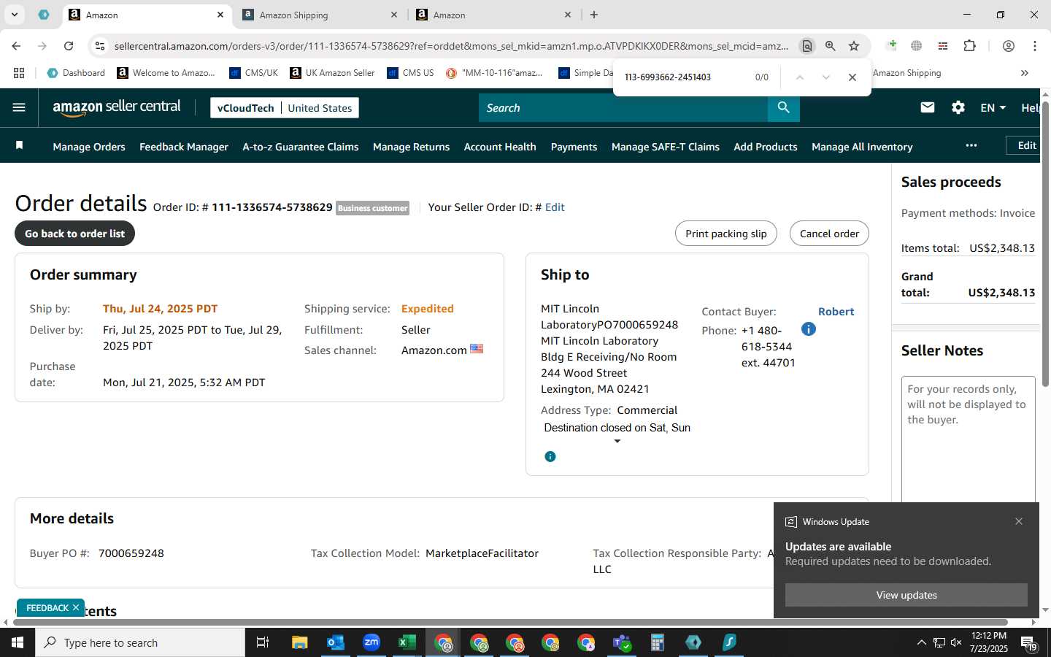Close the find-in-page bar
The height and width of the screenshot is (657, 1051).
(x=852, y=77)
